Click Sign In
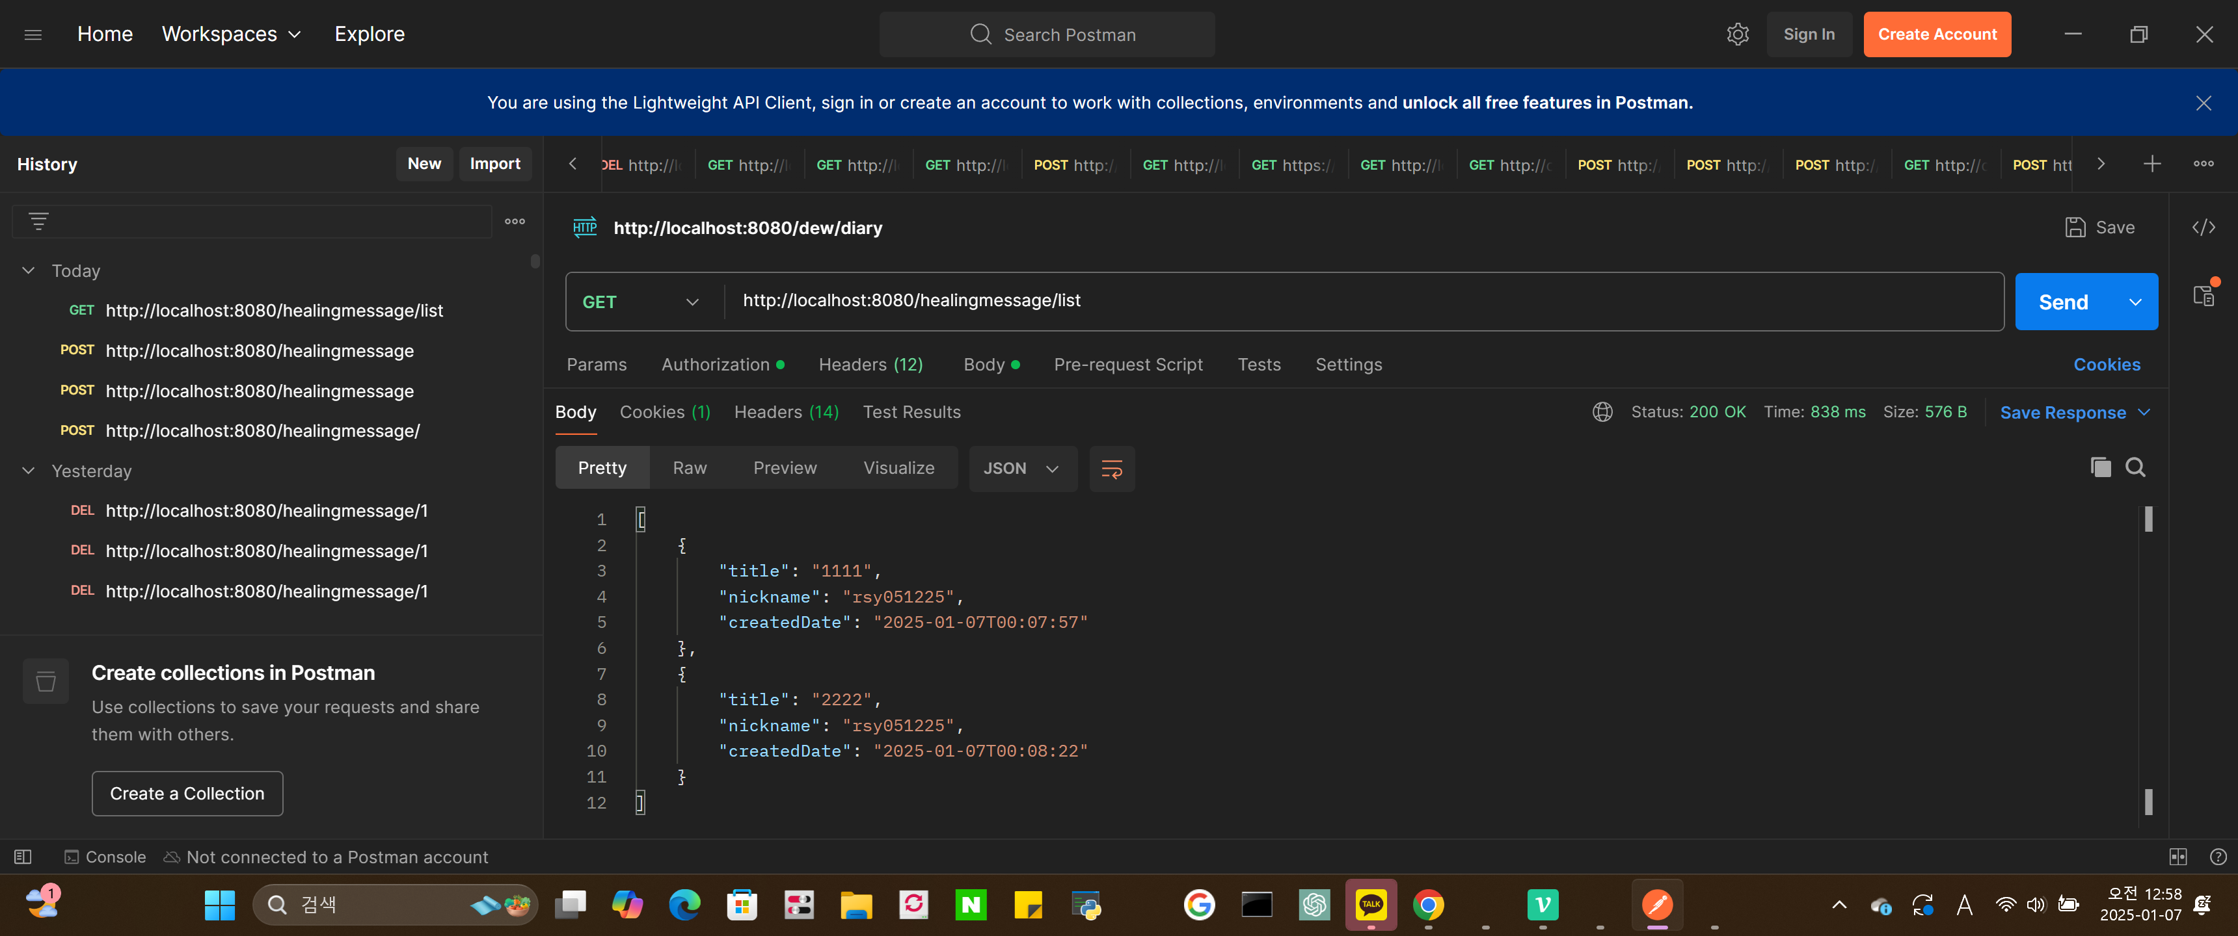Viewport: 2238px width, 936px height. (1809, 34)
